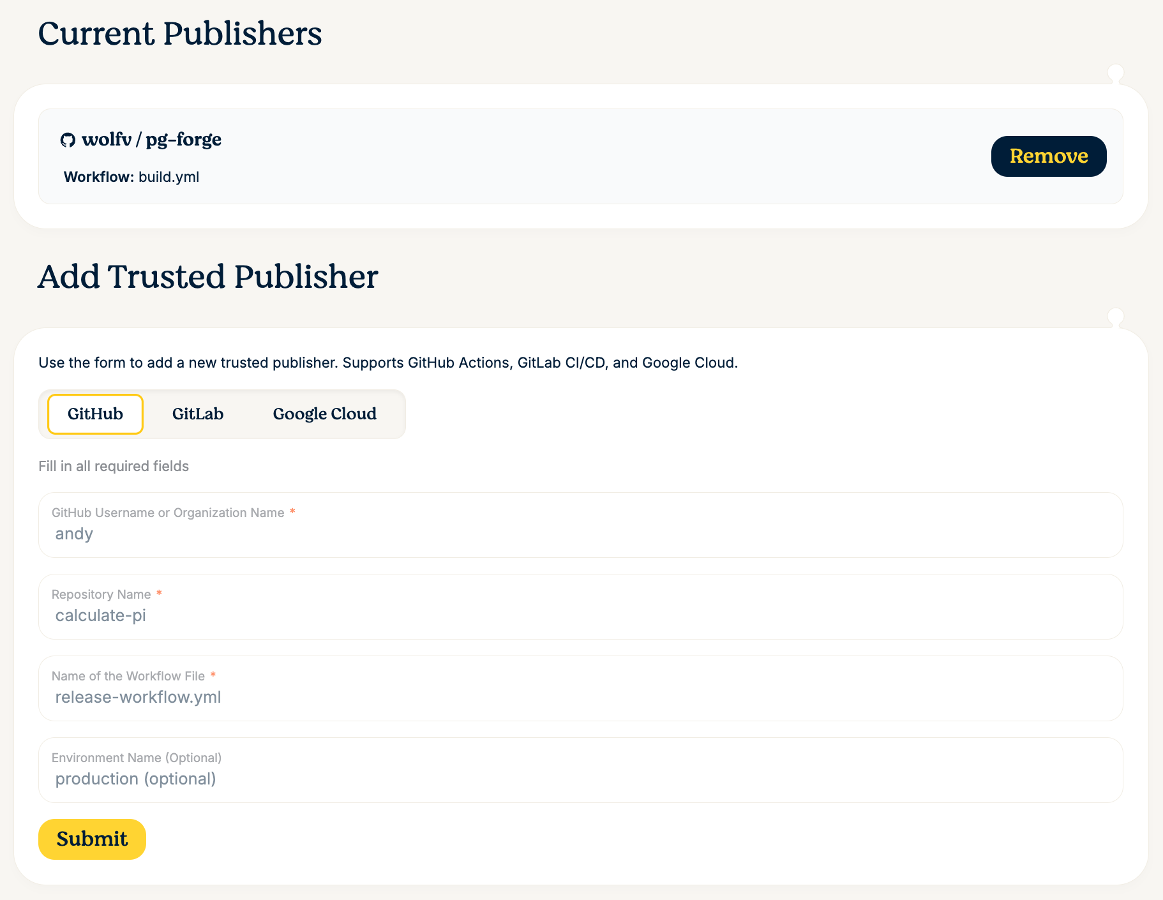The width and height of the screenshot is (1163, 900).
Task: Click the required asterisk next to Repository Name
Action: 159,593
